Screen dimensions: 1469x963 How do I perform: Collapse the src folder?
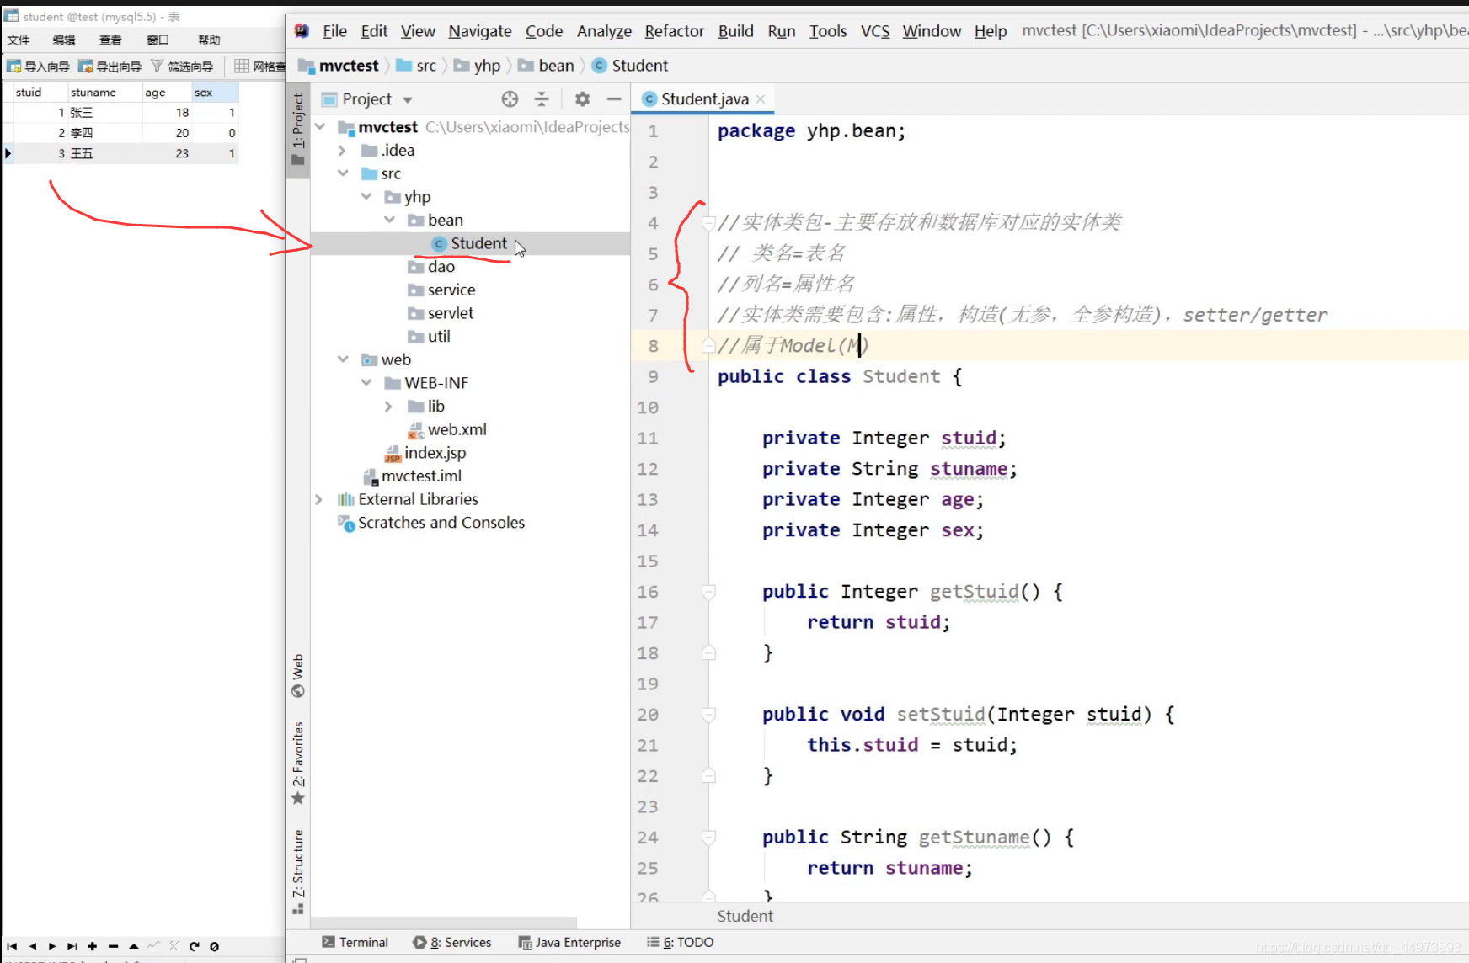[x=343, y=173]
